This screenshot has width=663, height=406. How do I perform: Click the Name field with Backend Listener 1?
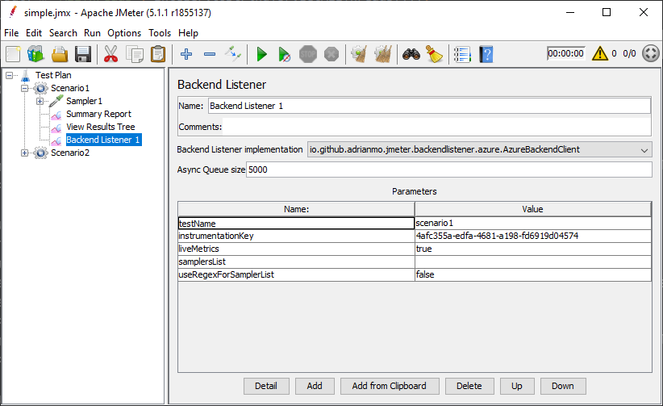(x=429, y=106)
